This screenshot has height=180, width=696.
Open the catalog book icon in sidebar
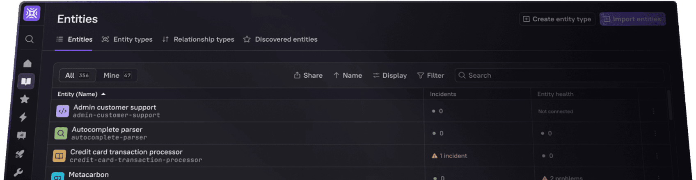point(26,81)
